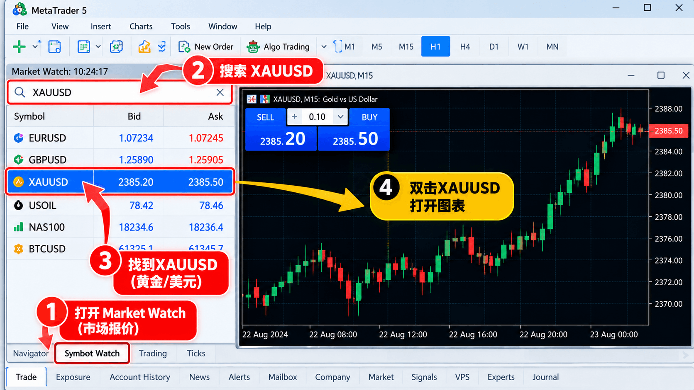This screenshot has width=694, height=390.
Task: Click the NAS100 bar chart icon
Action: click(18, 227)
